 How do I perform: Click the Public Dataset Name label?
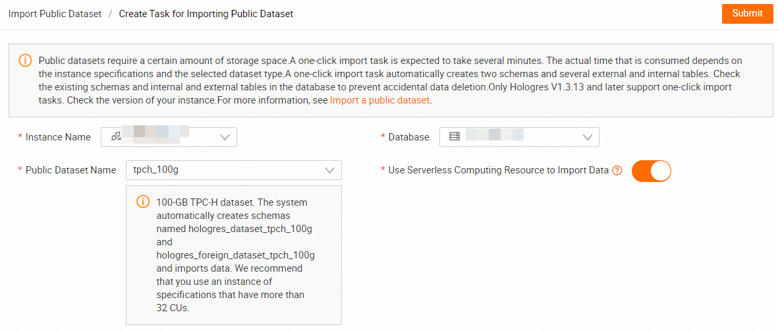click(70, 170)
